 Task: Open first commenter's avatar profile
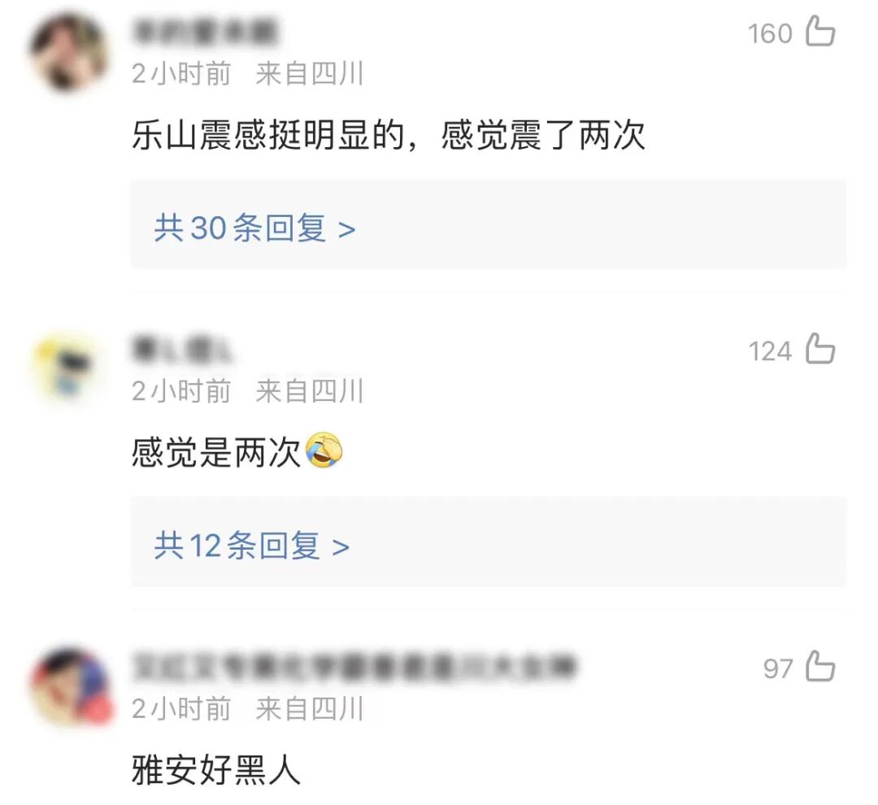[68, 53]
